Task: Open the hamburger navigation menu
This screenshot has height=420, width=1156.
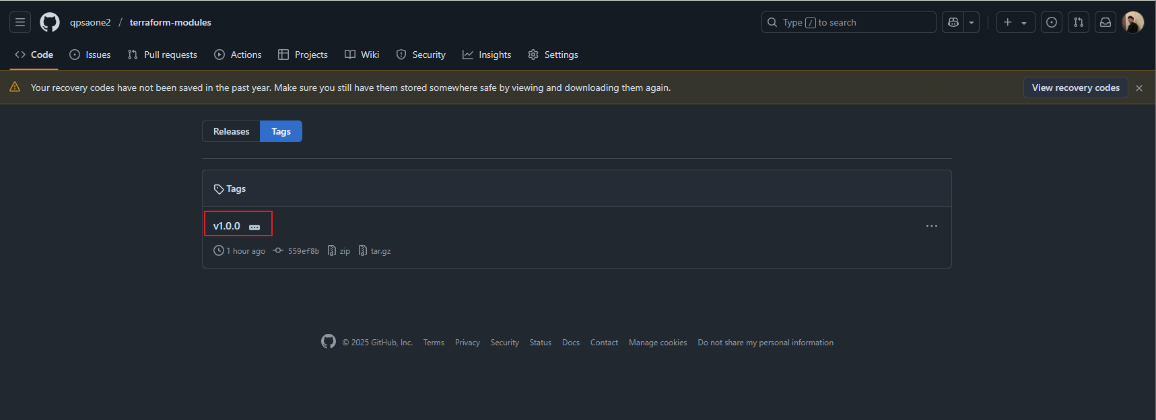Action: (20, 22)
